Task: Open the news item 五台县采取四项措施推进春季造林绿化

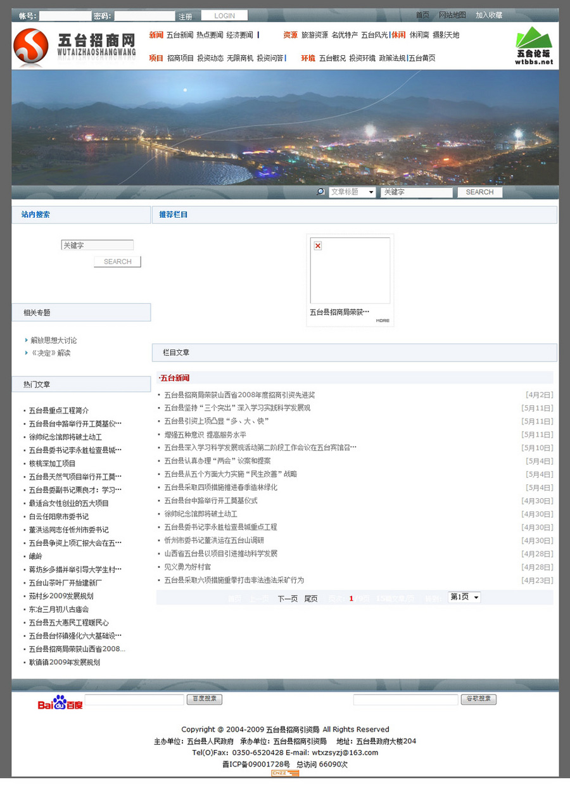Action: (x=220, y=487)
